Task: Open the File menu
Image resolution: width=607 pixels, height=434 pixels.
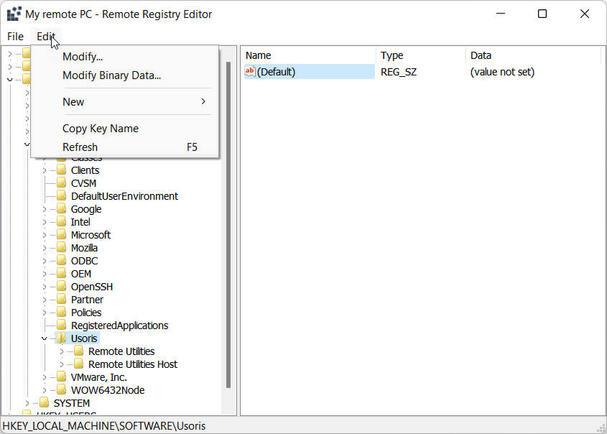Action: [x=16, y=37]
